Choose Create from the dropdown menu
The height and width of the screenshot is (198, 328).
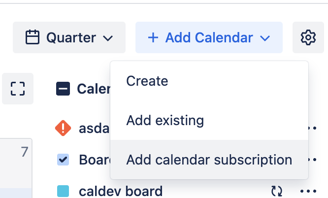(147, 81)
